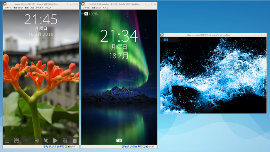Minimize the Sailfish OS Emulator window
The width and height of the screenshot is (270, 152).
coord(148,4)
